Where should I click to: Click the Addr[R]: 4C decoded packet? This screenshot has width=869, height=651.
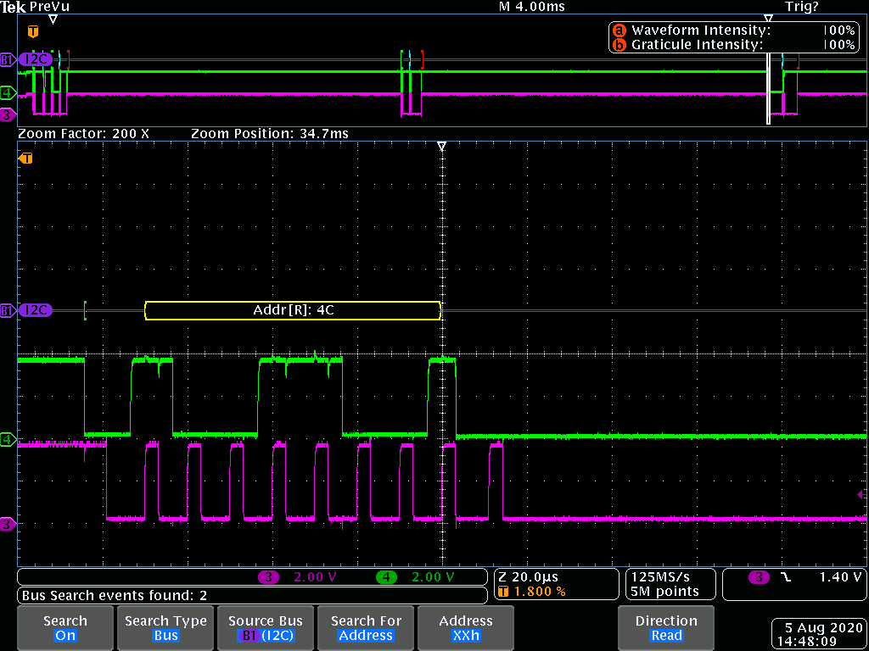coord(293,310)
